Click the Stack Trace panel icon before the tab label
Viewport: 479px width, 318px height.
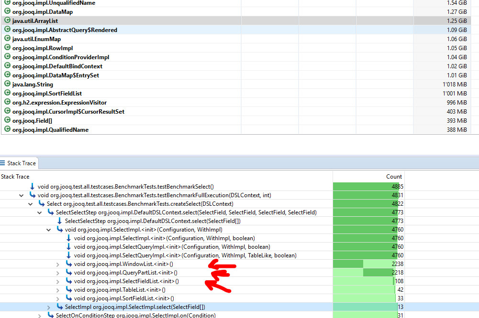point(4,163)
